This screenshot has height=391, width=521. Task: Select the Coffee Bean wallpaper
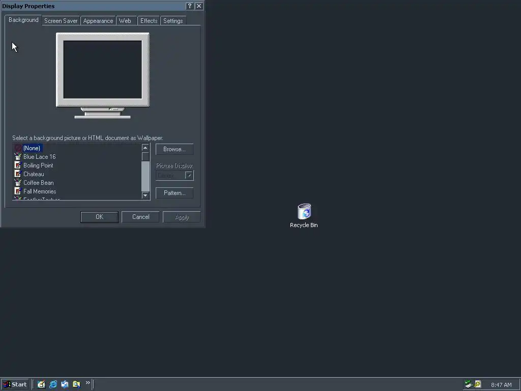click(x=39, y=183)
